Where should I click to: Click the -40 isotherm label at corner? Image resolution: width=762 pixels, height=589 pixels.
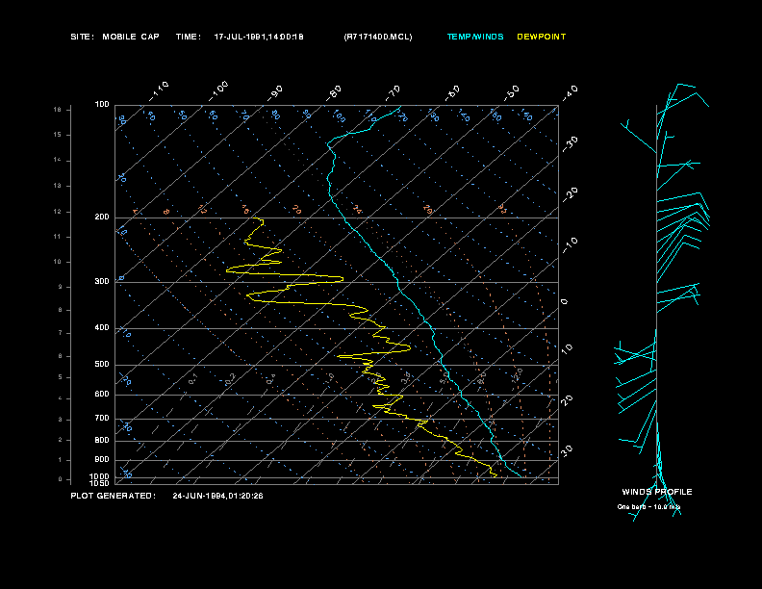point(570,93)
